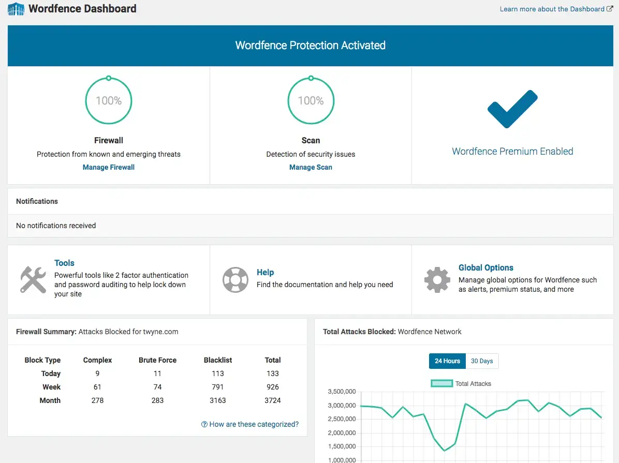
Task: Click the Firewall 100% progress circle
Action: click(108, 100)
